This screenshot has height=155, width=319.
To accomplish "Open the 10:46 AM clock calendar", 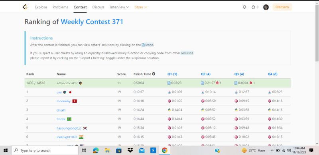I will [299, 150].
